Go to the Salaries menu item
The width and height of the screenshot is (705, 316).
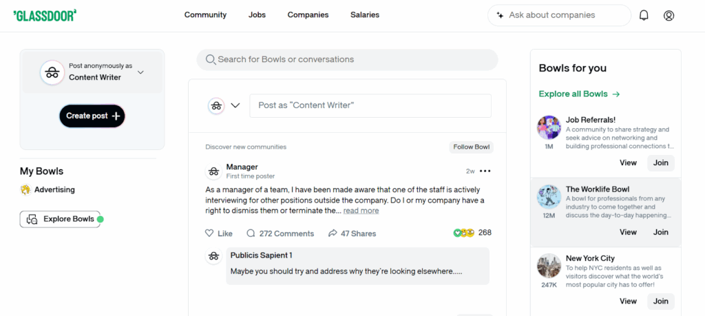(365, 15)
